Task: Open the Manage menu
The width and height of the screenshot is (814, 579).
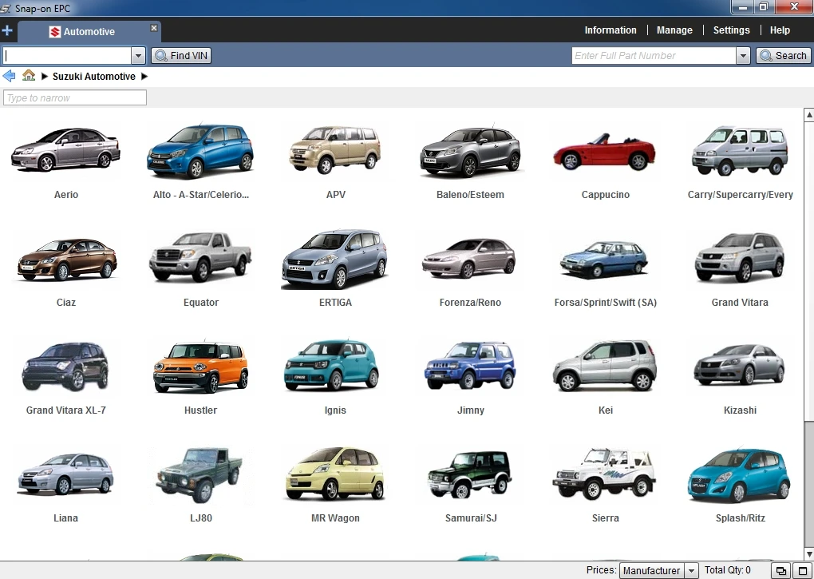Action: tap(674, 30)
